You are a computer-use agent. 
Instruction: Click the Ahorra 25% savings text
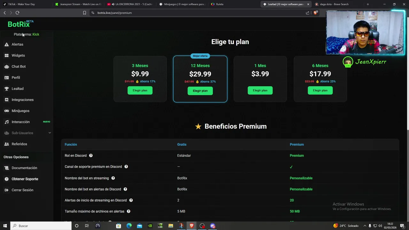tap(328, 81)
